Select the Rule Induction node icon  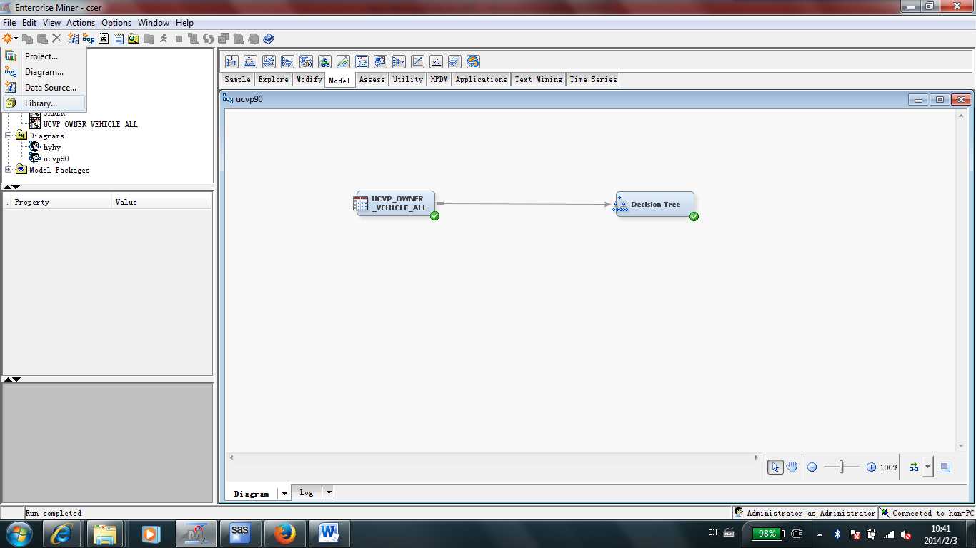[454, 62]
